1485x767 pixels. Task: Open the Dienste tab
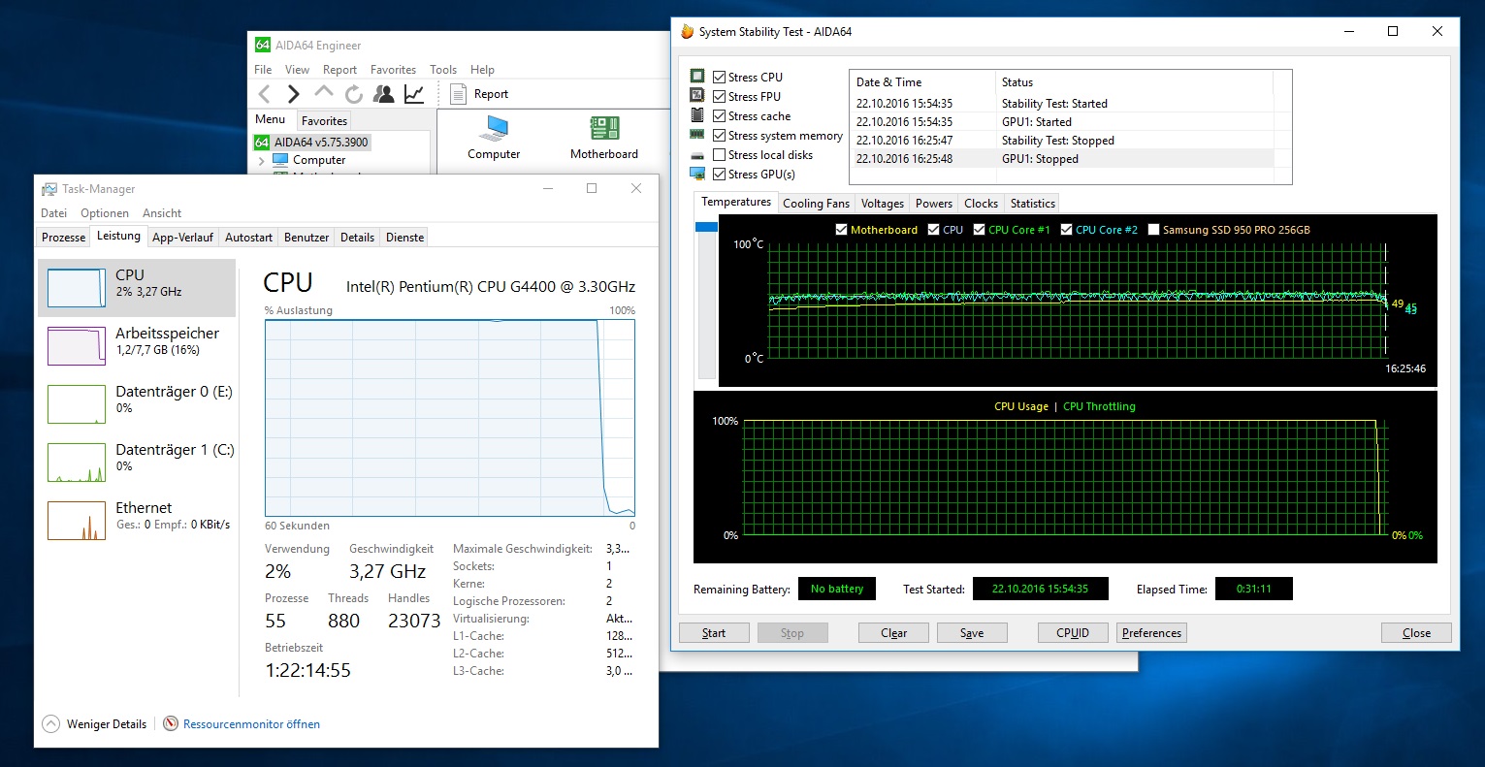point(404,238)
